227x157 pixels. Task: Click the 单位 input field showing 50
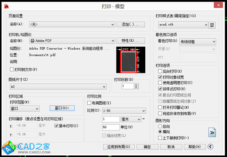coord(110,127)
